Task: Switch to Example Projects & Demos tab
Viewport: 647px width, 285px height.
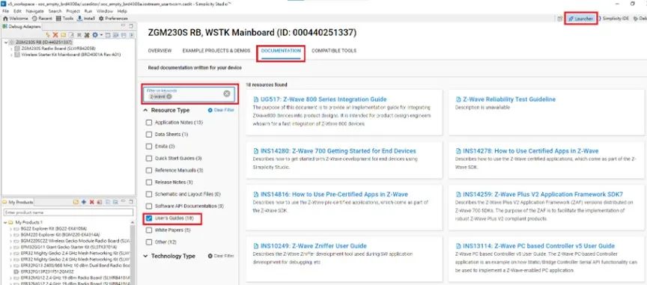Action: [216, 51]
